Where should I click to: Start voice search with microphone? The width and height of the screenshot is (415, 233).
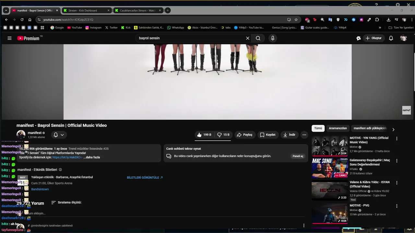(x=273, y=38)
